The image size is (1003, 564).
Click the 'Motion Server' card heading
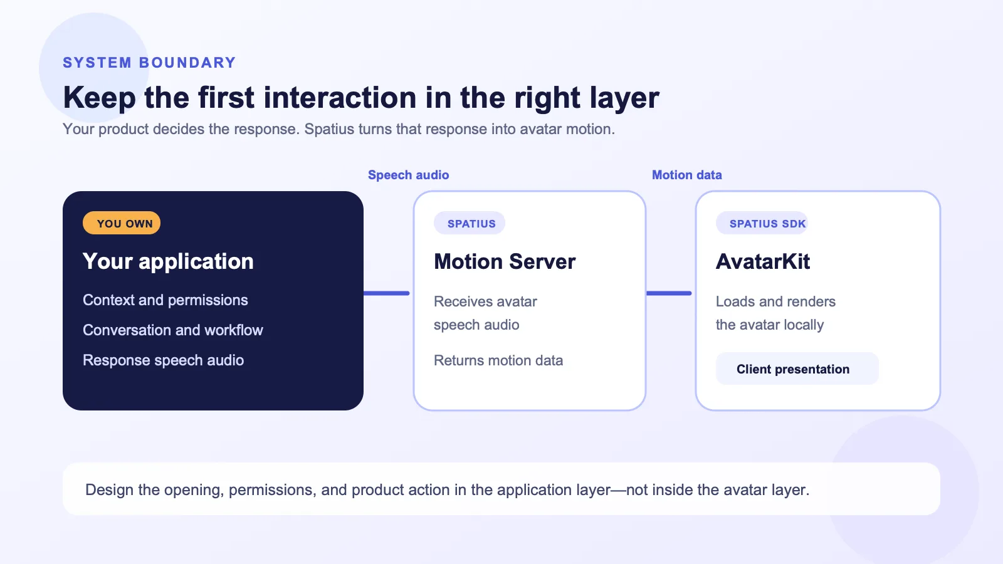[x=505, y=261]
